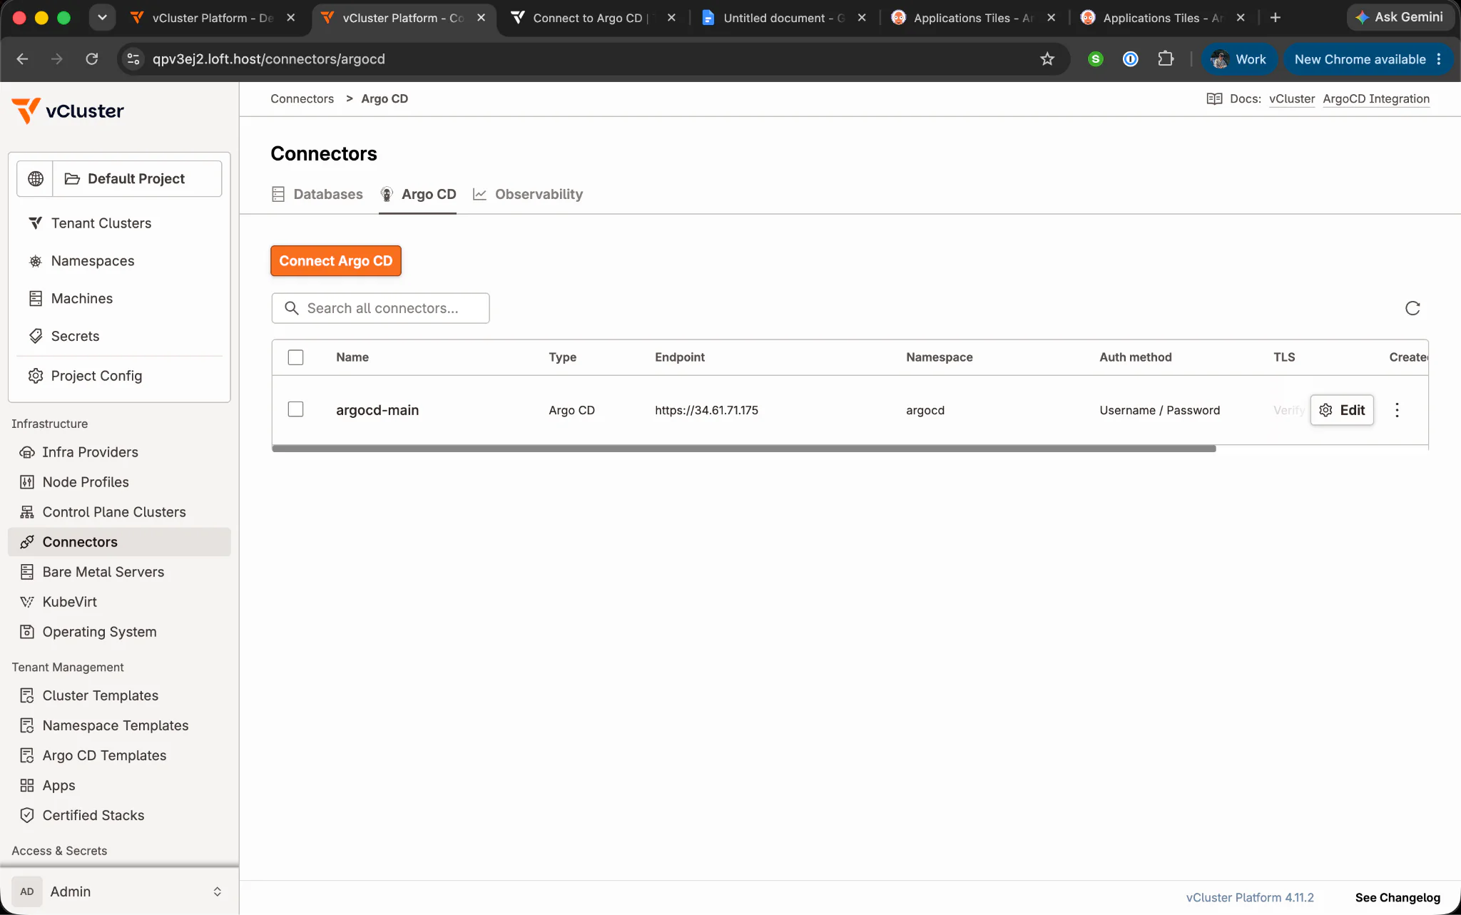Select the argocd-main row checkbox
The width and height of the screenshot is (1461, 915).
coord(295,409)
